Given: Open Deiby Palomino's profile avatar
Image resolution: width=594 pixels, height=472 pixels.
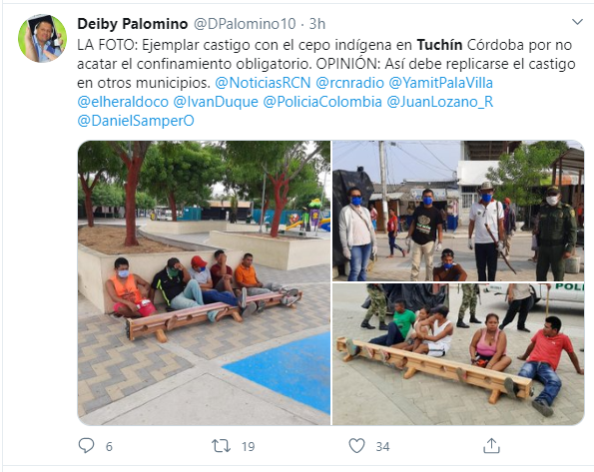Looking at the screenshot, I should pyautogui.click(x=42, y=38).
